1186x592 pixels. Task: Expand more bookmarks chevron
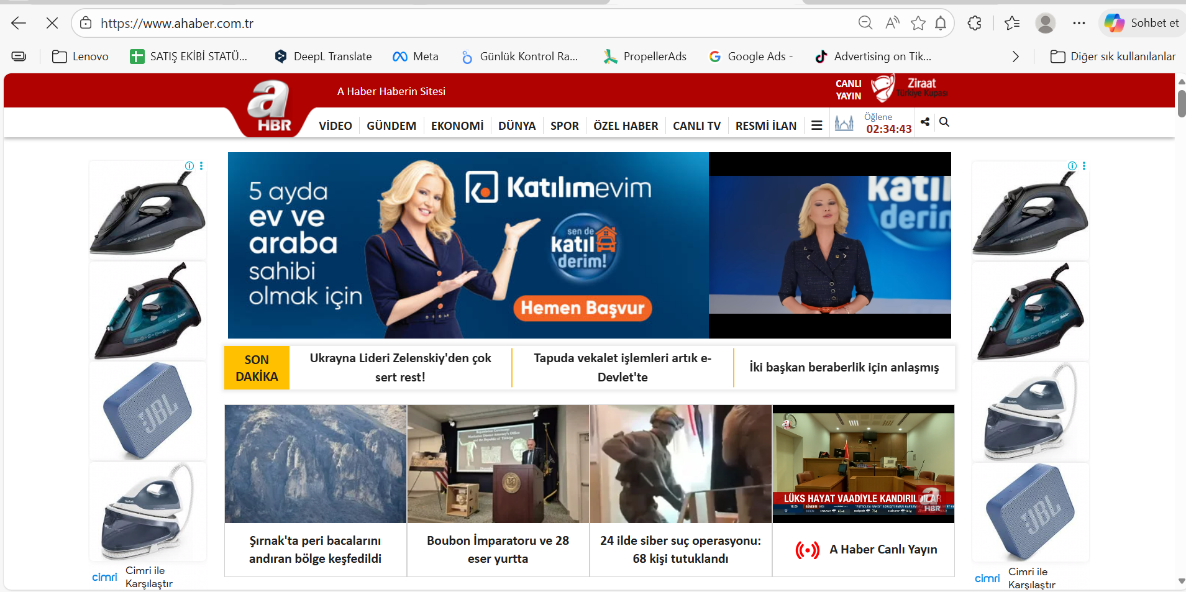click(1015, 57)
